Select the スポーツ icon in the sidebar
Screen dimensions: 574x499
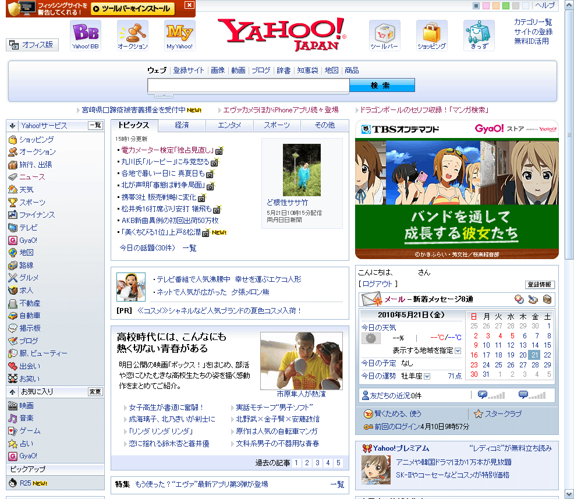tap(13, 202)
